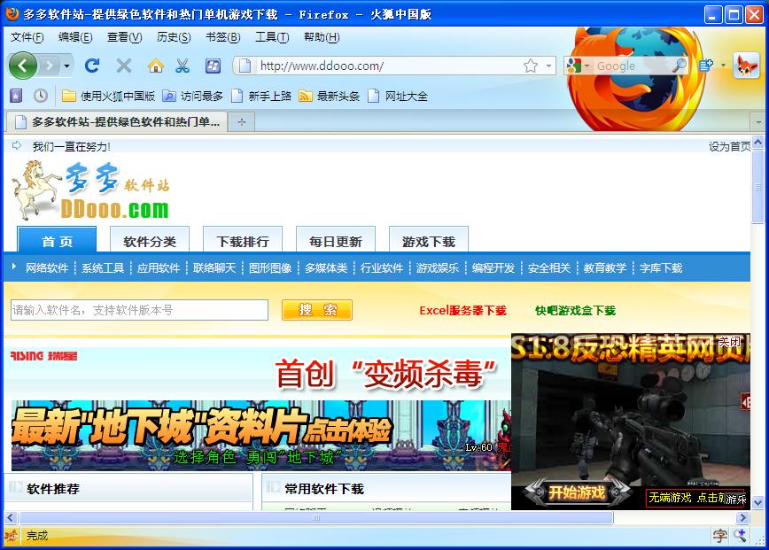
Task: Open the 网址大全 bookmark
Action: pyautogui.click(x=398, y=96)
